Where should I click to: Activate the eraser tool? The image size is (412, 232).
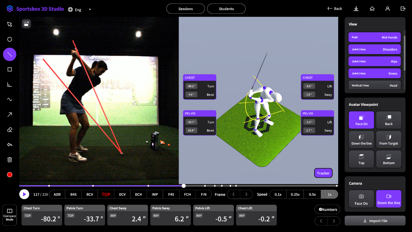(x=10, y=130)
